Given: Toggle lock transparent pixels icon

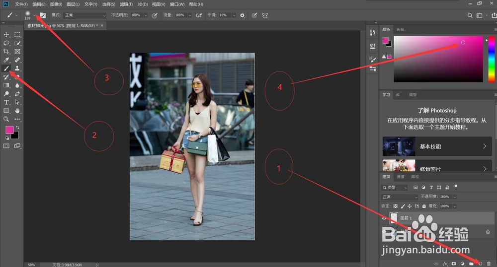Looking at the screenshot, I should pos(396,206).
